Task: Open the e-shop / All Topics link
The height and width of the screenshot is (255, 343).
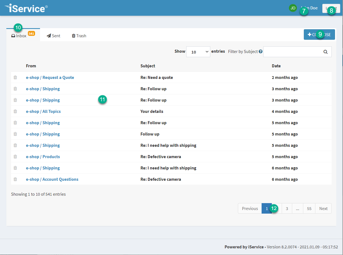Action: 43,111
